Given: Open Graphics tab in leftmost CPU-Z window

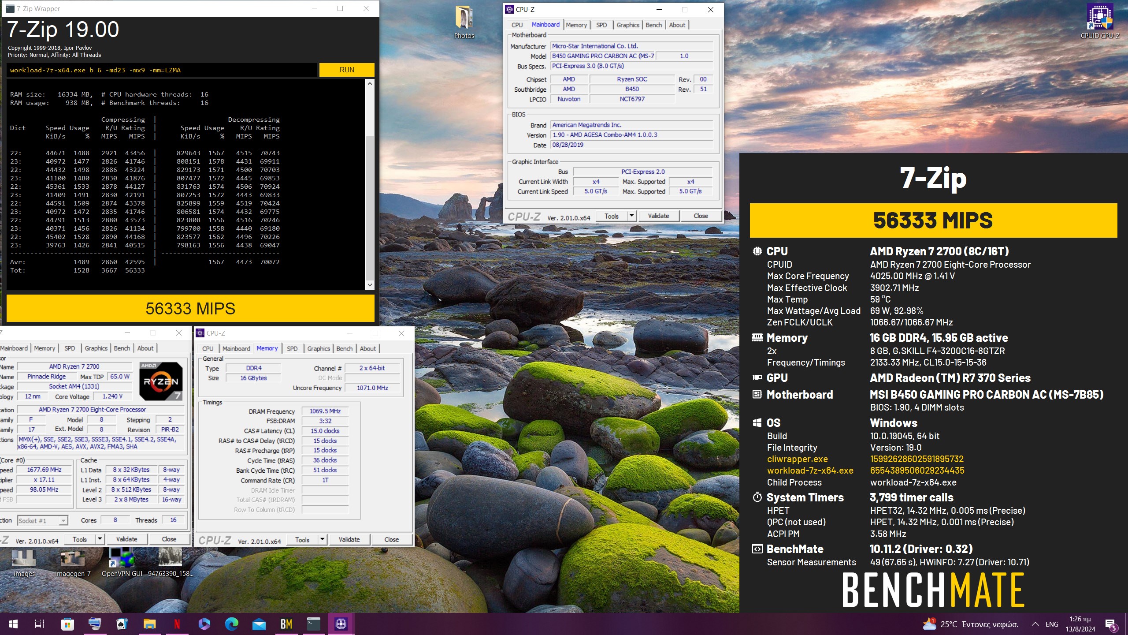Looking at the screenshot, I should point(96,348).
